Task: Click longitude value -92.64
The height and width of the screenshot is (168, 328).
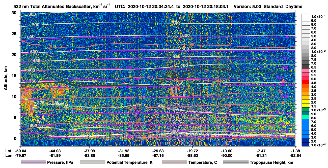Action: point(295,155)
